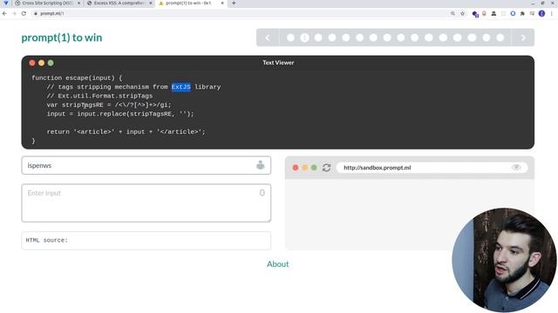The height and width of the screenshot is (313, 558).
Task: Select the level 2 dot right after the highlighted dot
Action: tap(318, 37)
